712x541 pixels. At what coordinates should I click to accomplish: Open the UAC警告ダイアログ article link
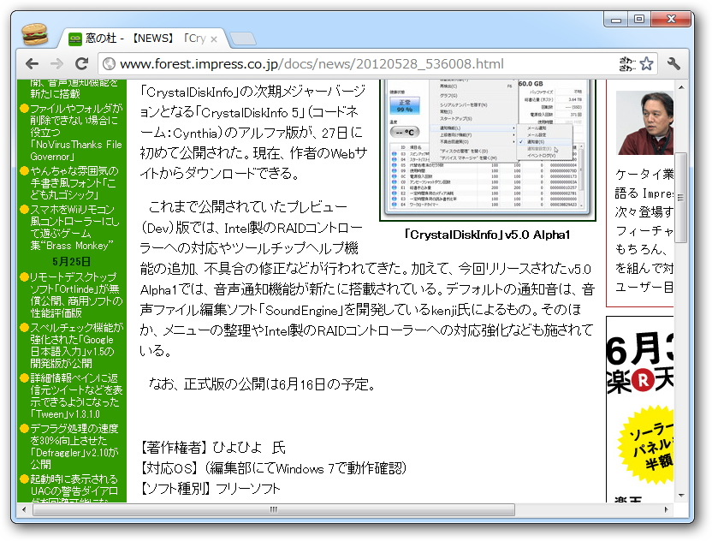[73, 488]
